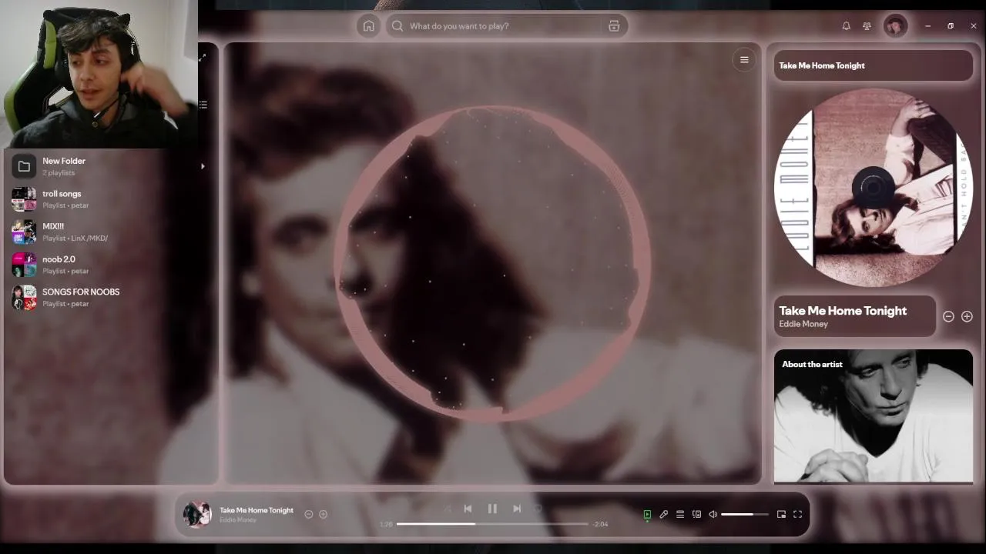Image resolution: width=986 pixels, height=554 pixels.
Task: Open the play queue icon
Action: (x=680, y=514)
